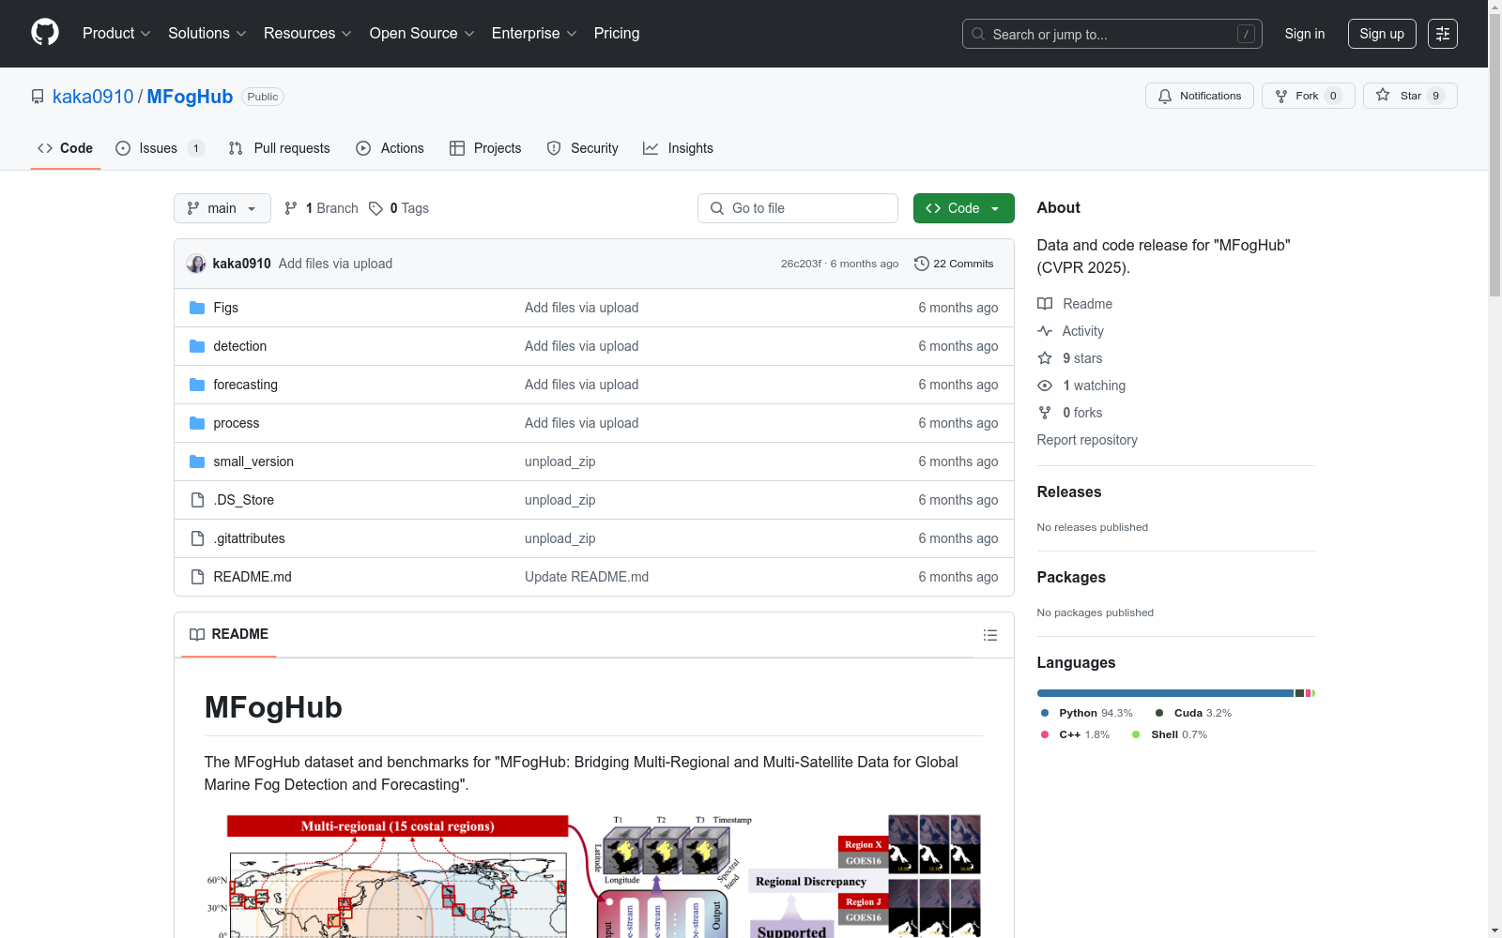1502x938 pixels.
Task: Switch to the Issues tab
Action: [160, 148]
